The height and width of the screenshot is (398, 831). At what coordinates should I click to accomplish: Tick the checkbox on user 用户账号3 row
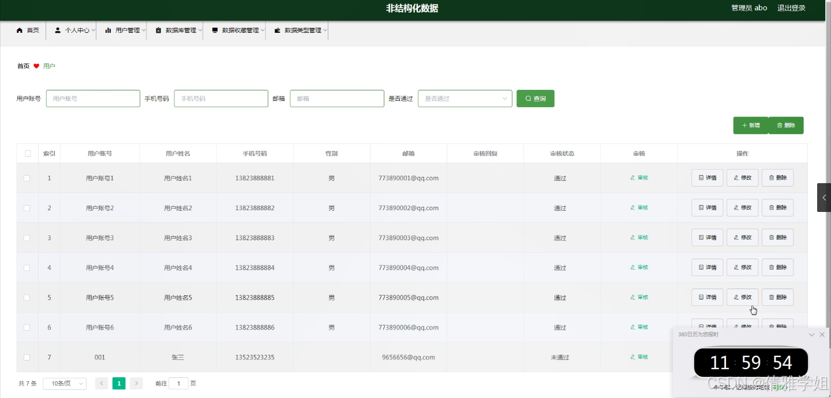tap(27, 237)
